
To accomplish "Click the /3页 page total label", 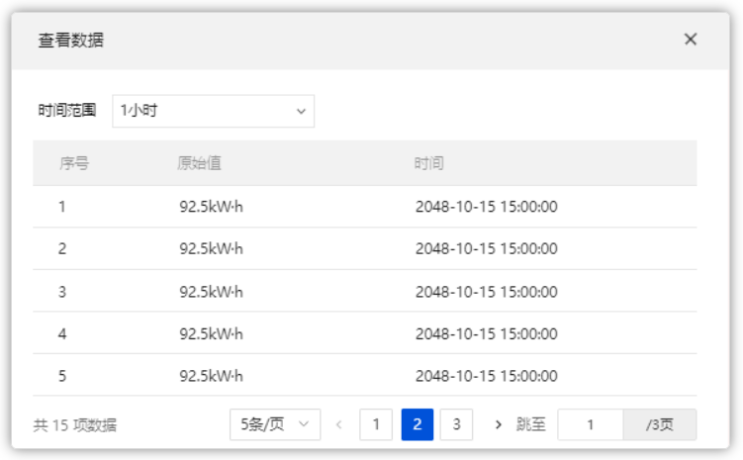I will coord(660,424).
